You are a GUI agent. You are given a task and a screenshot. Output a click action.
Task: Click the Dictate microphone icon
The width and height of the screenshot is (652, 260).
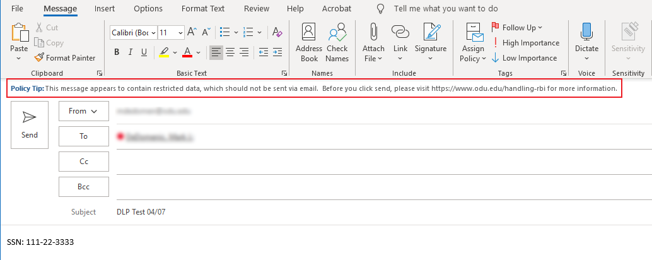586,35
